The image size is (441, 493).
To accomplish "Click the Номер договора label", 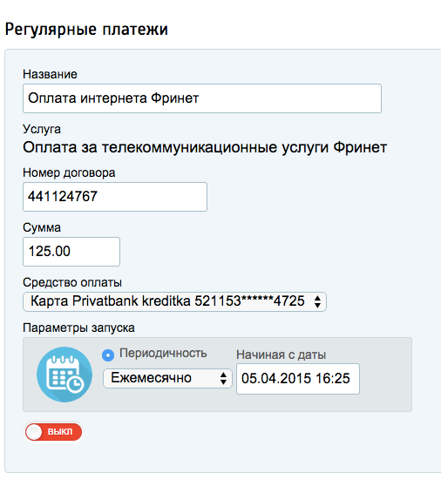I will [x=69, y=172].
